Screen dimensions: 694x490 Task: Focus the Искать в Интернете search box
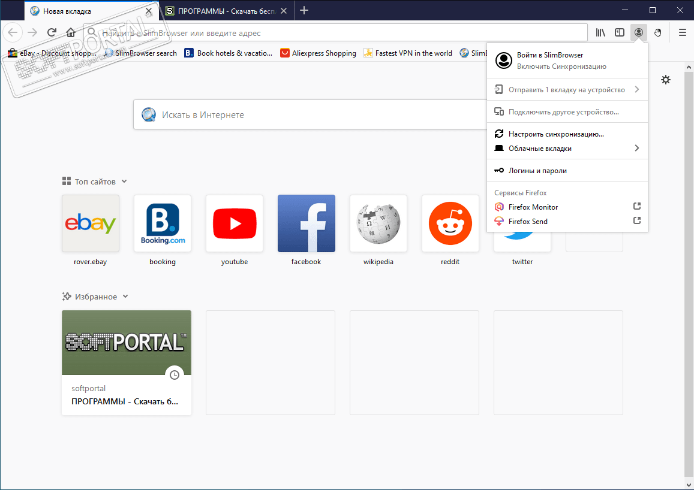click(x=310, y=115)
